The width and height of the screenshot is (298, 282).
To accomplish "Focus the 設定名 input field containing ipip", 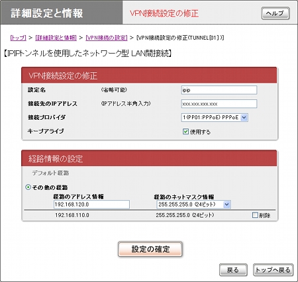I will [219, 90].
